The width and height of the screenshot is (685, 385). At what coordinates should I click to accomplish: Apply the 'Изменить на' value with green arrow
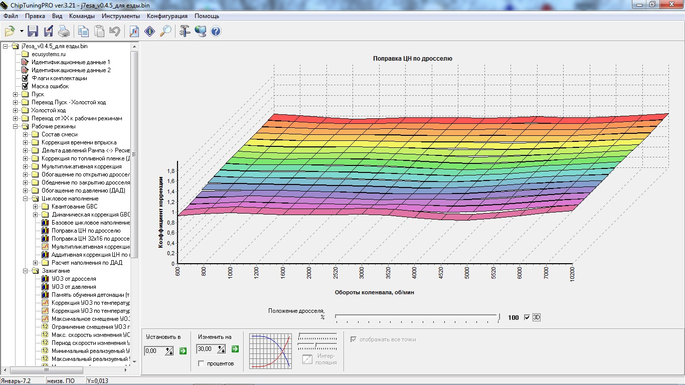pyautogui.click(x=235, y=349)
